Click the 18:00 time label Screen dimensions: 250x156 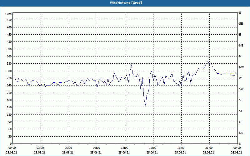[x=180, y=148]
